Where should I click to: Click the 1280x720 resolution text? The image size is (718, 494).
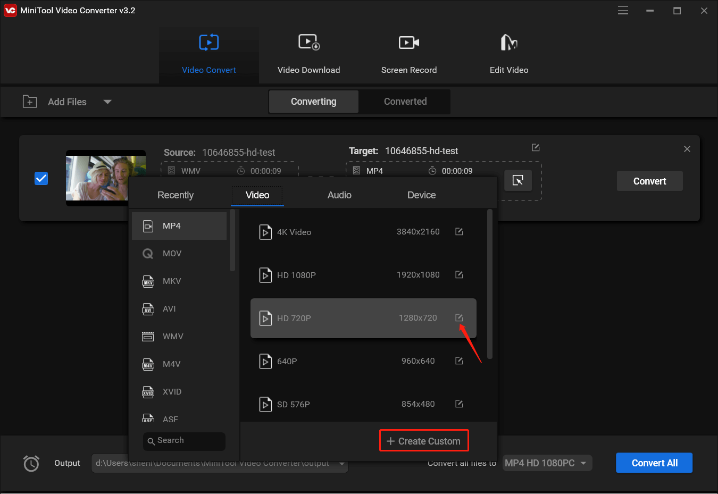[418, 318]
